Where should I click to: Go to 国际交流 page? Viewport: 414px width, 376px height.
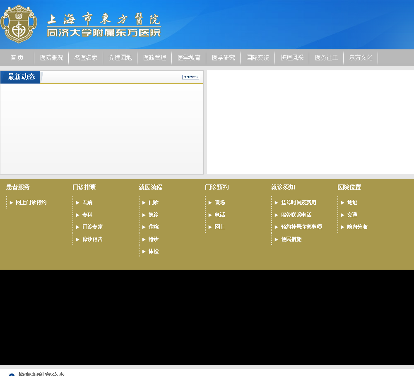point(258,57)
